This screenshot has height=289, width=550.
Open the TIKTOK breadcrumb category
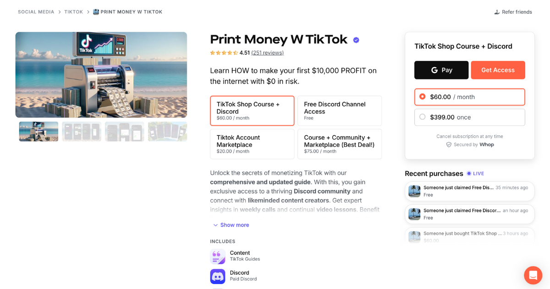click(73, 11)
